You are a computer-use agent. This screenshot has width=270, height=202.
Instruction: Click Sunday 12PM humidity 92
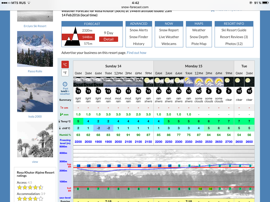tap(118, 135)
